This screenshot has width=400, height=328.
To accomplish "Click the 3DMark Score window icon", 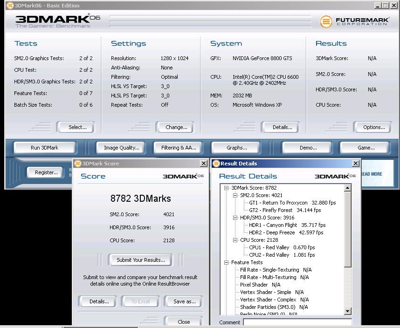I will [78, 164].
